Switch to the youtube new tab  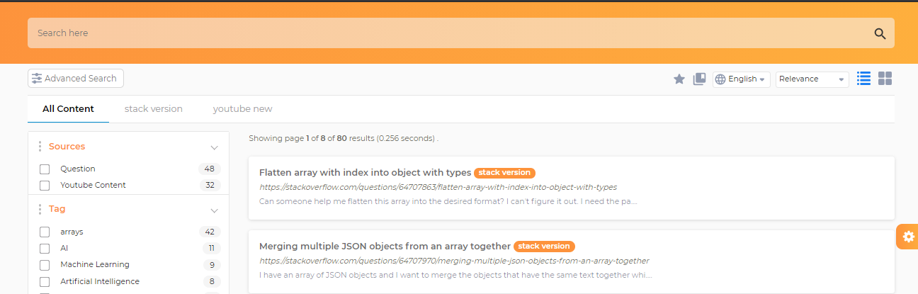[x=242, y=109]
